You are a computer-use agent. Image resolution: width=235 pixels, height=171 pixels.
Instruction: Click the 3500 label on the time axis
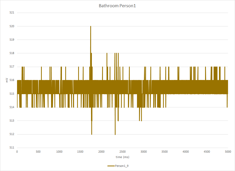click(165, 152)
